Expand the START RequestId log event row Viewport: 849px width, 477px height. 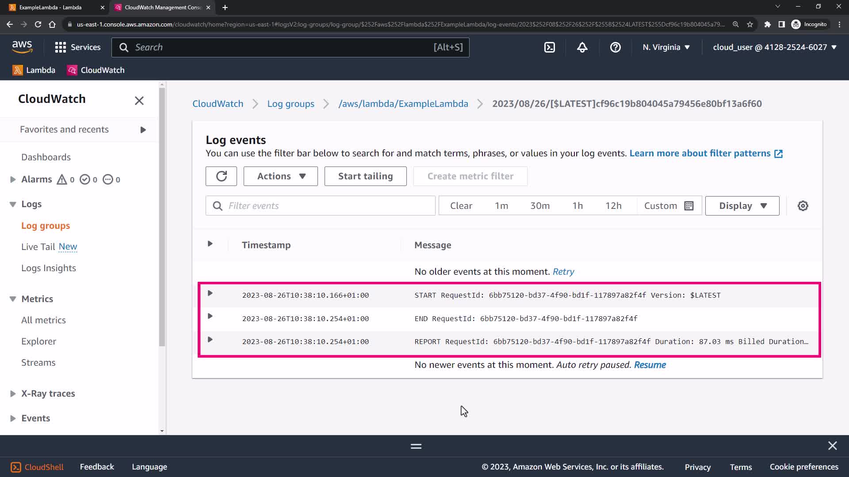pyautogui.click(x=210, y=293)
